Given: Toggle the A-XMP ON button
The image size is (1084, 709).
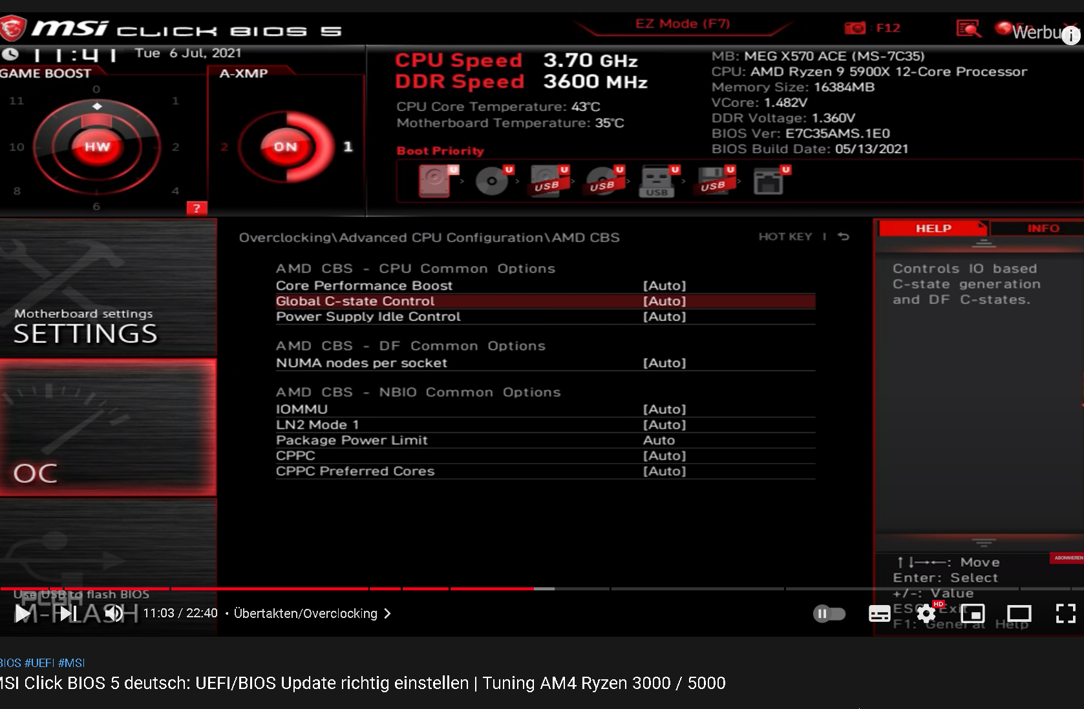Looking at the screenshot, I should coord(285,147).
